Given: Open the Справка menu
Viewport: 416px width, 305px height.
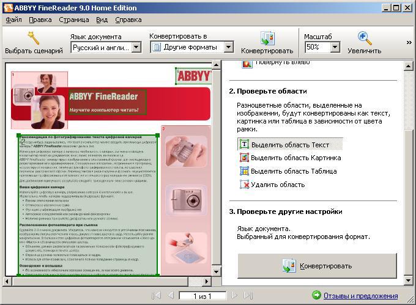Looking at the screenshot, I should (x=128, y=20).
